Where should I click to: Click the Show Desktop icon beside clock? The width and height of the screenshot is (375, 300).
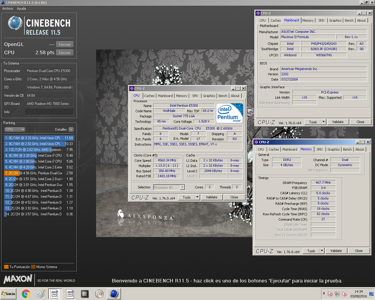pyautogui.click(x=371, y=294)
